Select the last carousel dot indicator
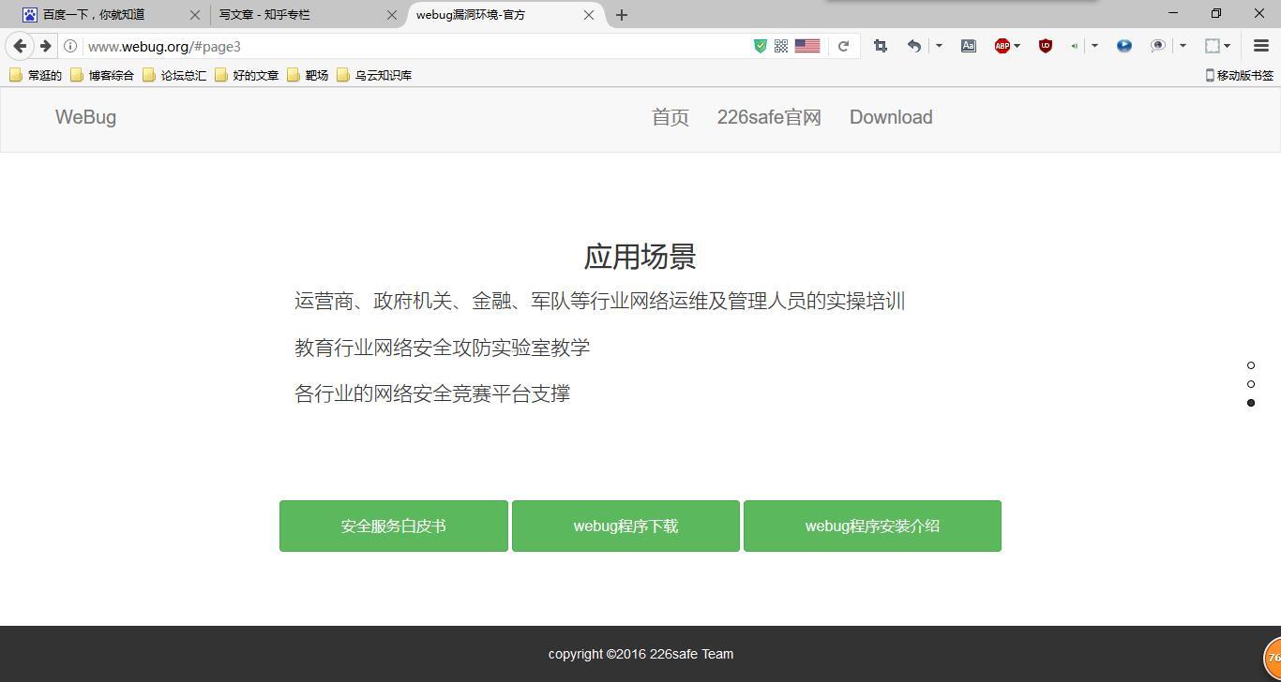This screenshot has width=1281, height=682. [1251, 403]
